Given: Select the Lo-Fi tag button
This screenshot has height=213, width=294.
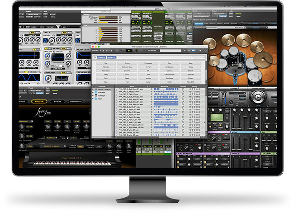Looking at the screenshot, I should click(127, 75).
